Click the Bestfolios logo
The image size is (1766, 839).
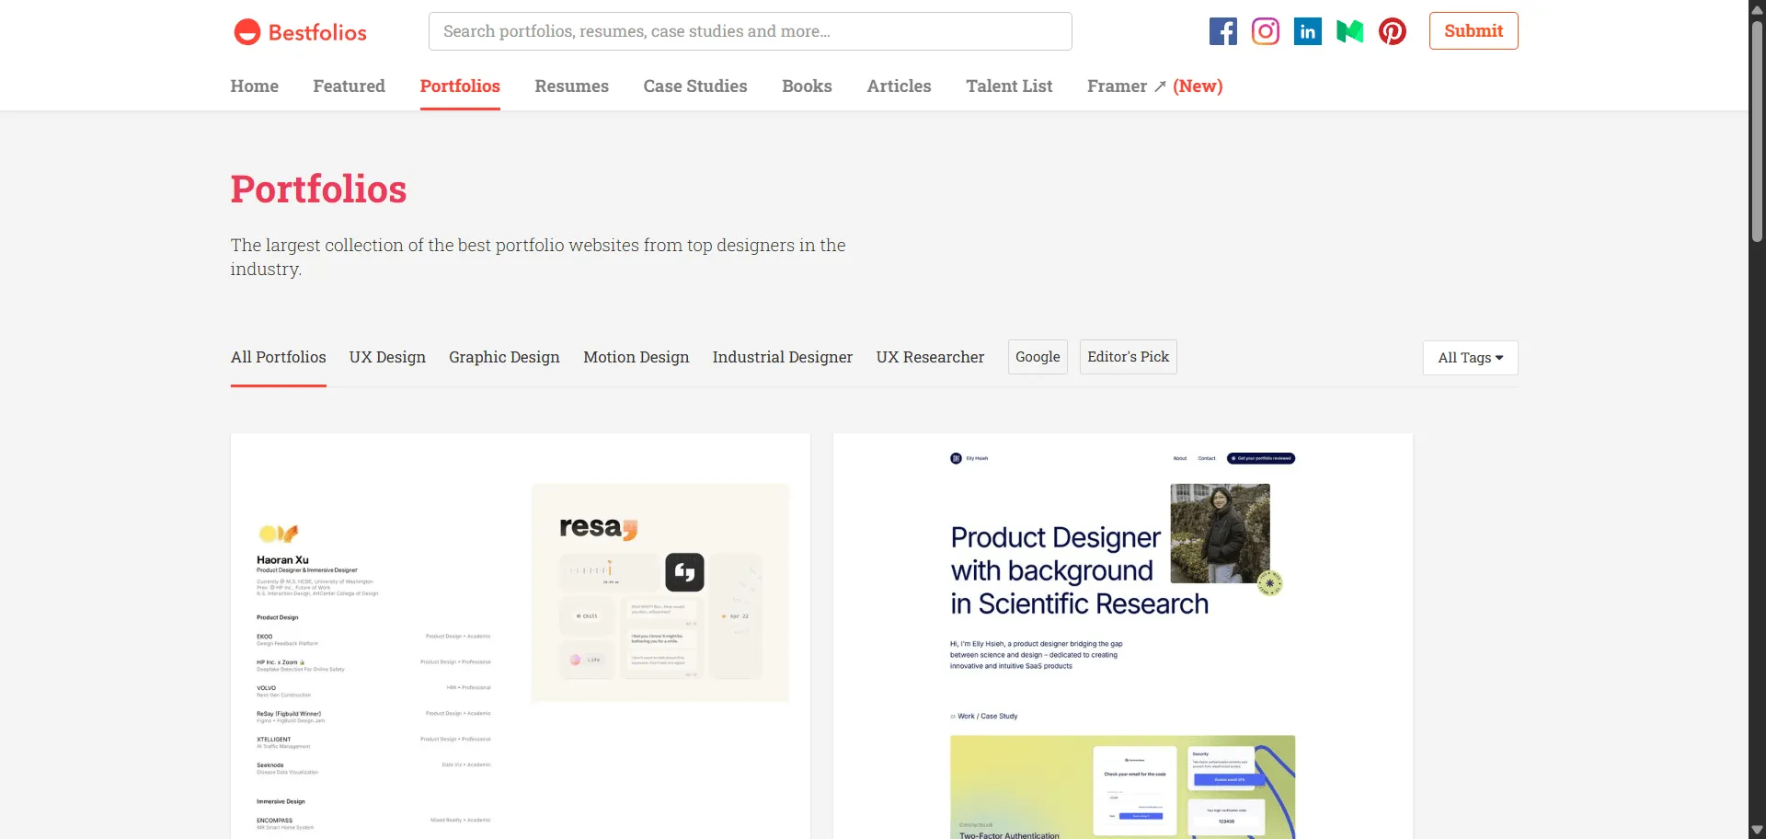point(299,30)
